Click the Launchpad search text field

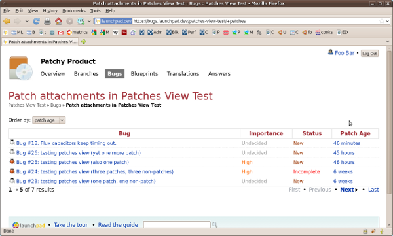coord(177,224)
